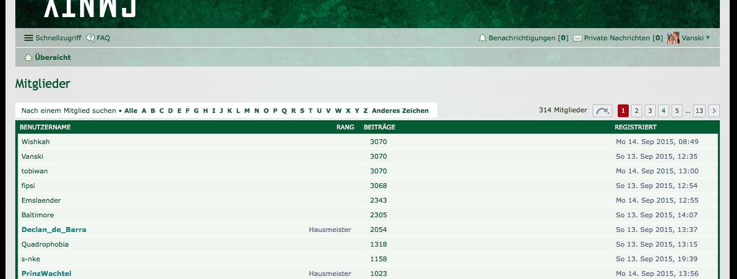This screenshot has width=737, height=279.
Task: Click registration date Mo 14. Sep 2015, 08:49
Action: pyautogui.click(x=657, y=142)
